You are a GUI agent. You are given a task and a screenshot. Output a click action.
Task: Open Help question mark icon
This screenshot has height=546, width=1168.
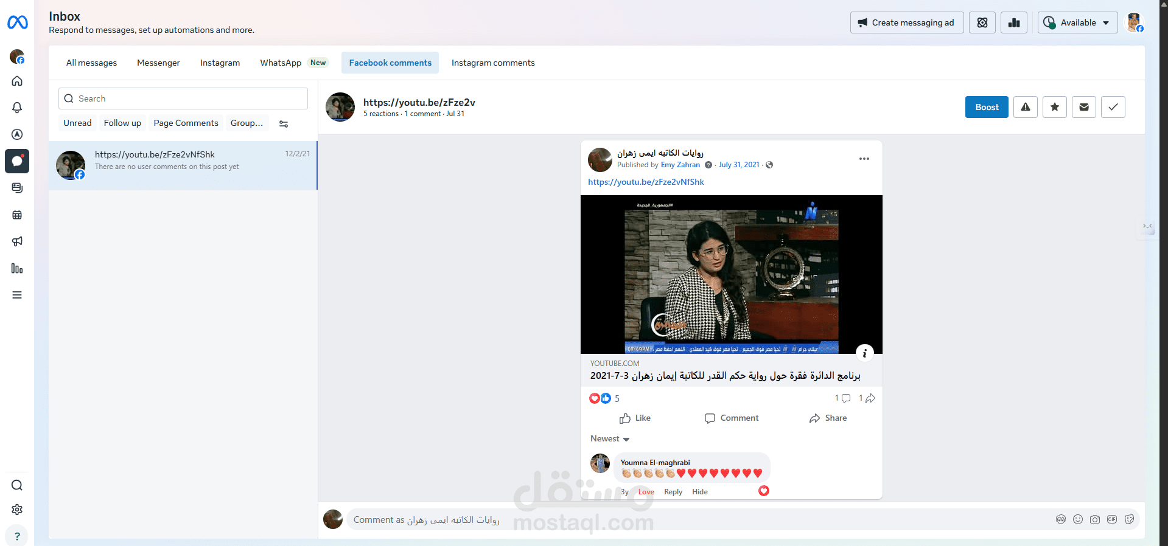[17, 536]
